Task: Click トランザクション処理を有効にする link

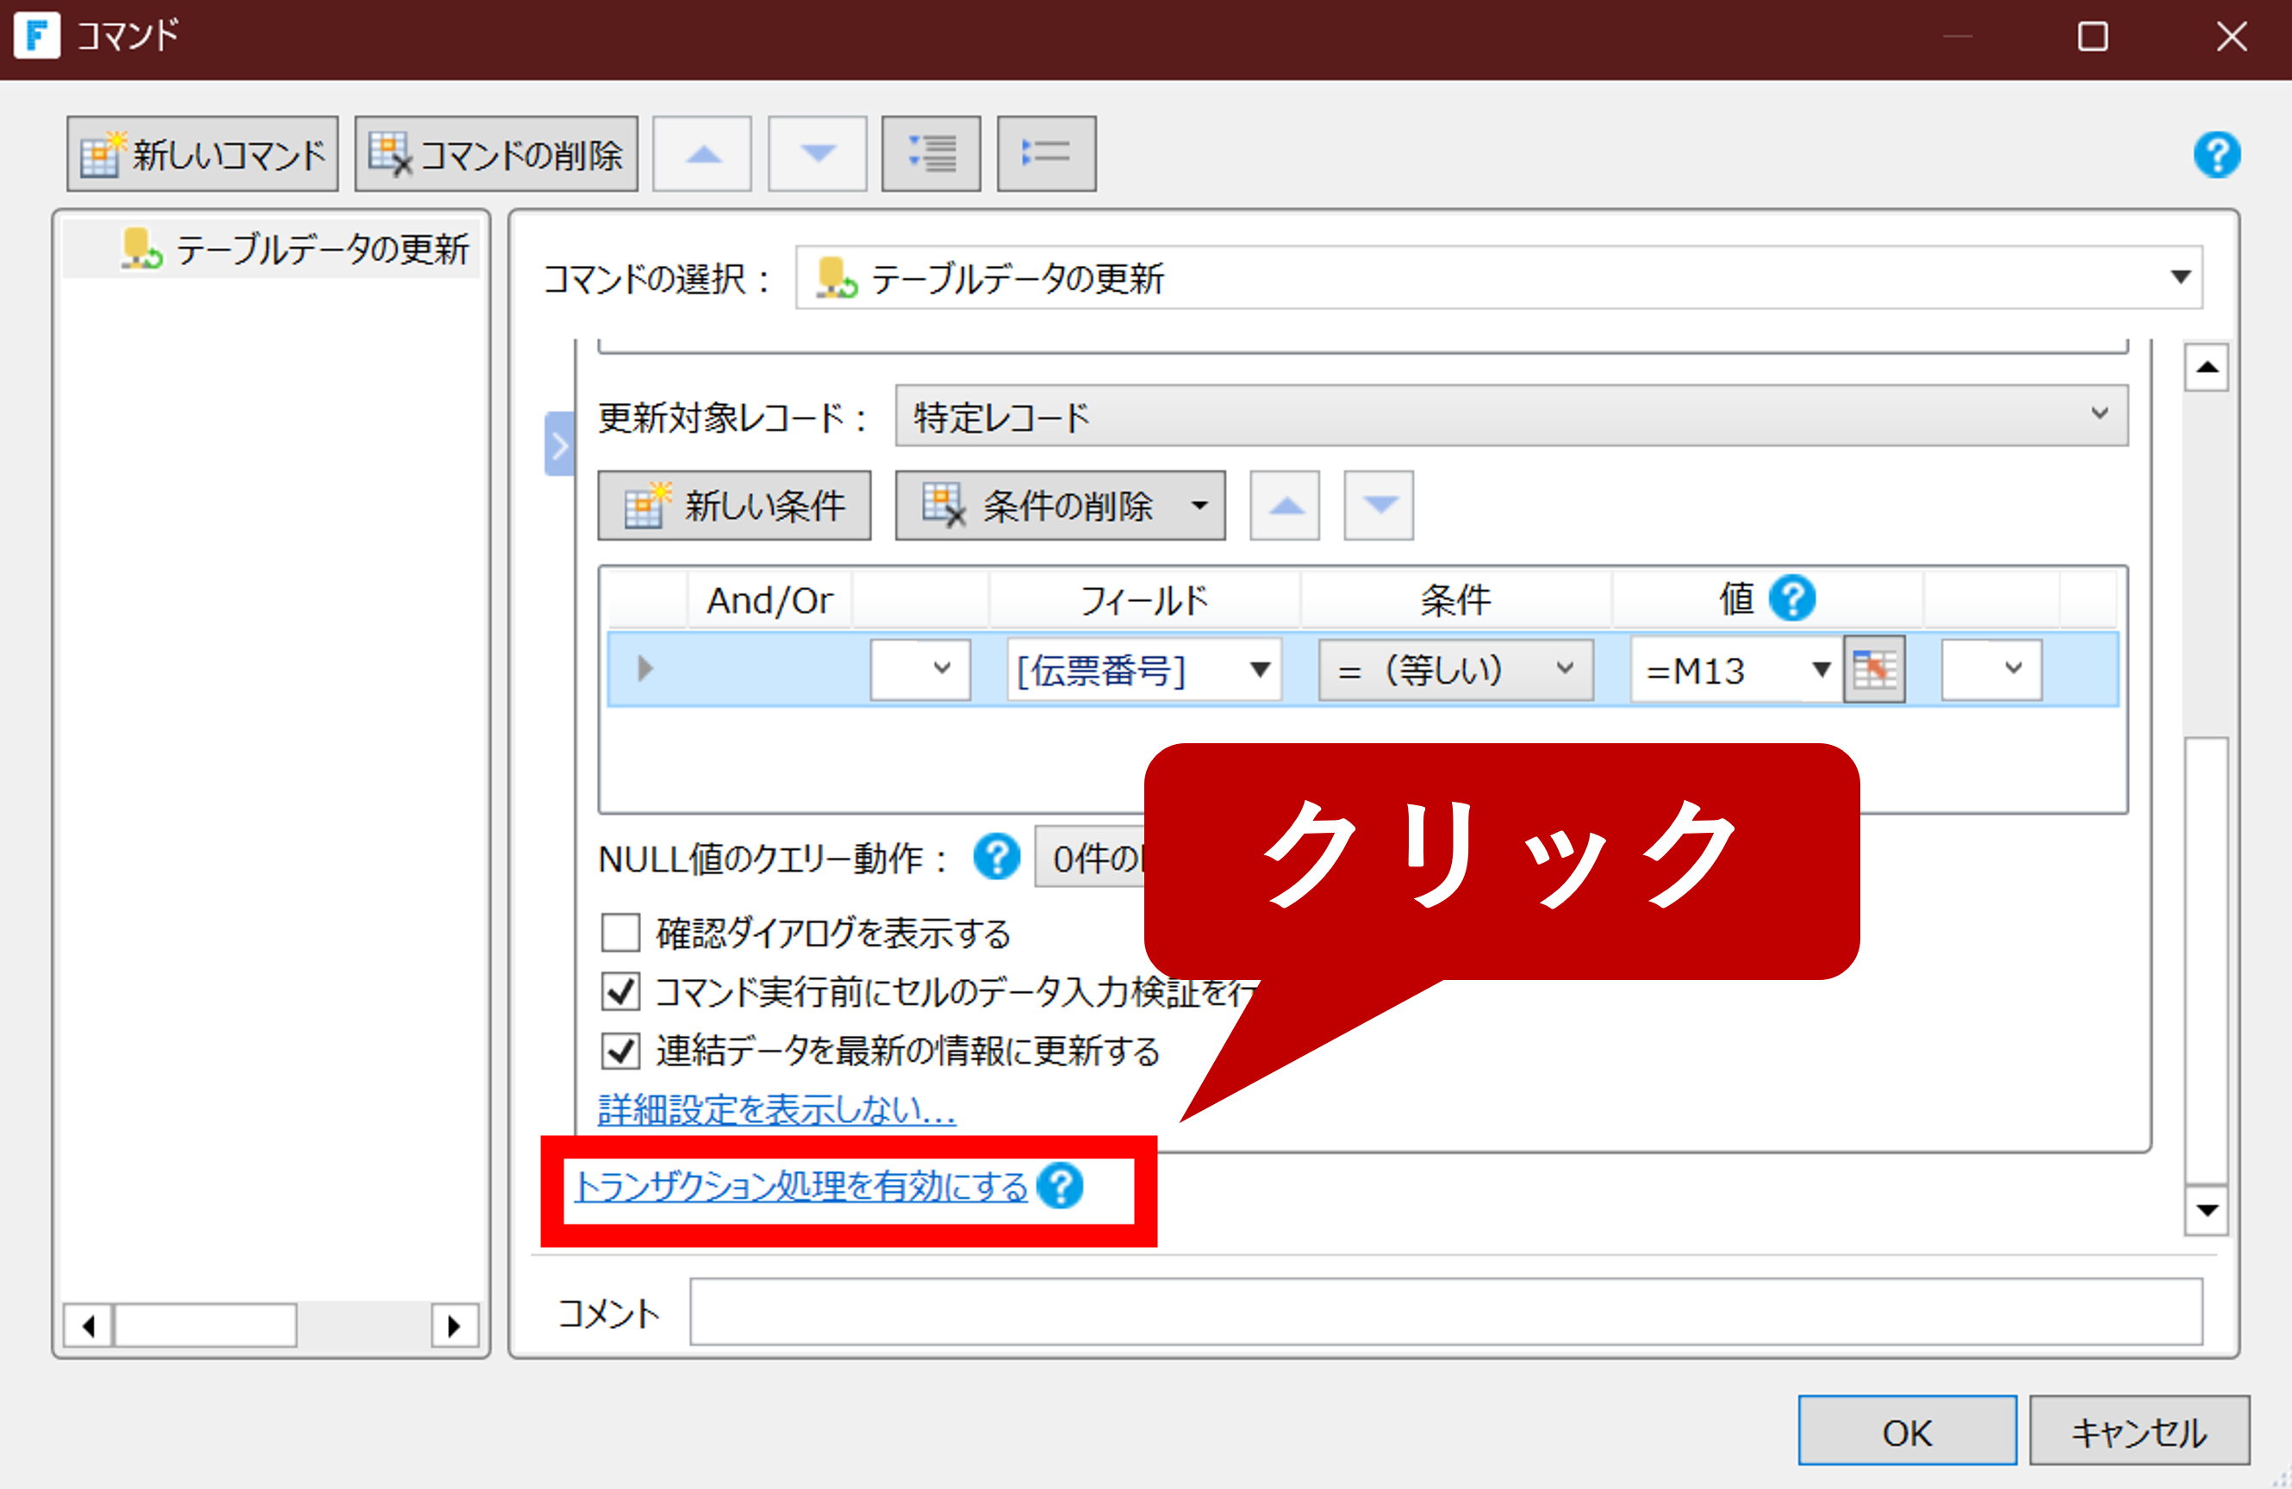Action: (x=800, y=1187)
